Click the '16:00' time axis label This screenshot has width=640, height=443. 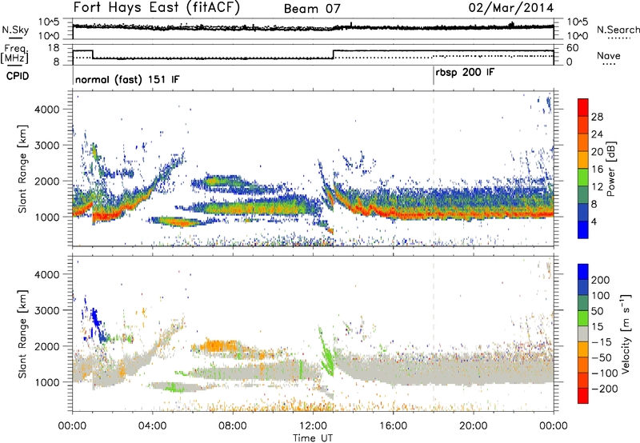click(x=393, y=426)
